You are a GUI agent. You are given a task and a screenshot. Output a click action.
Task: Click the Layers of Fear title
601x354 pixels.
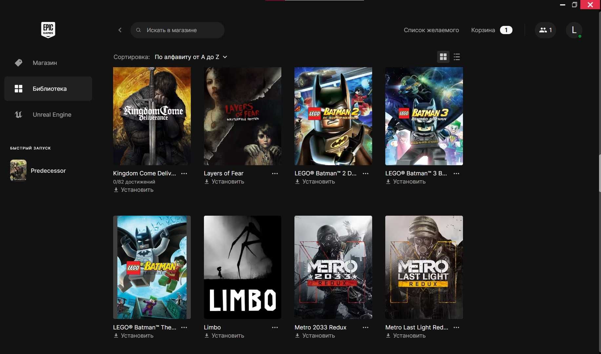coord(224,173)
